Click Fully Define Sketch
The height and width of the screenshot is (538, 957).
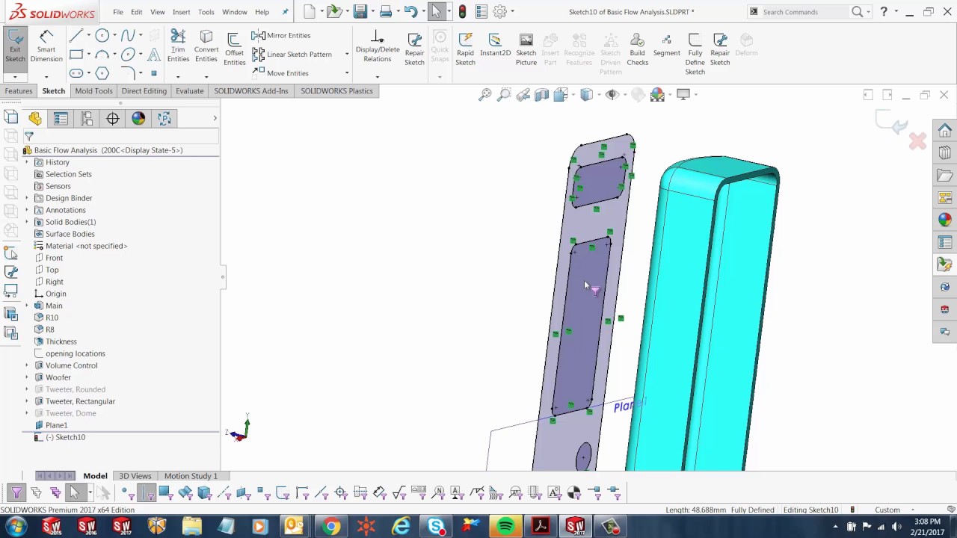[x=695, y=52]
